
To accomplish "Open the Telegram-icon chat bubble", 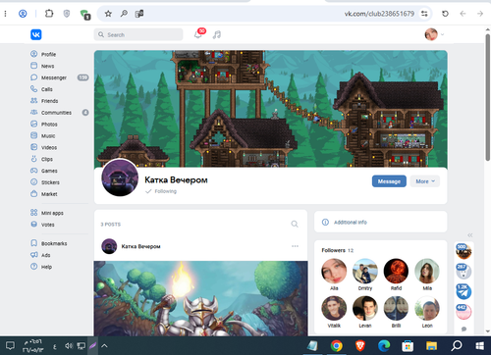I will 464,291.
